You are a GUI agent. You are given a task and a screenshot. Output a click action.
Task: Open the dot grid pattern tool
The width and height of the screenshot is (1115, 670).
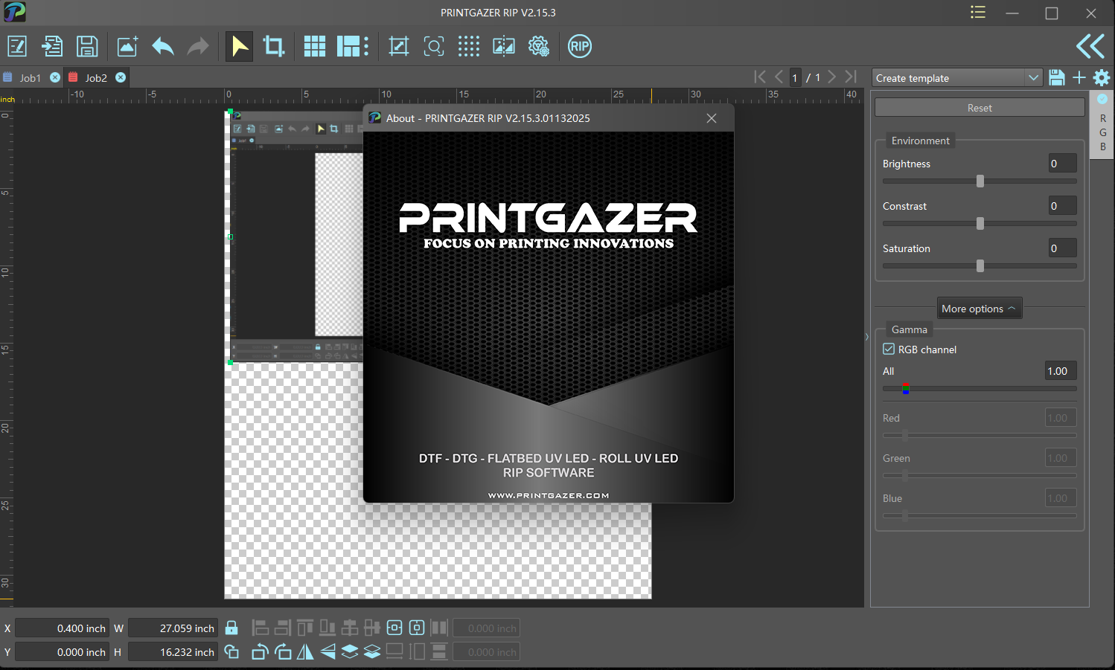tap(469, 46)
